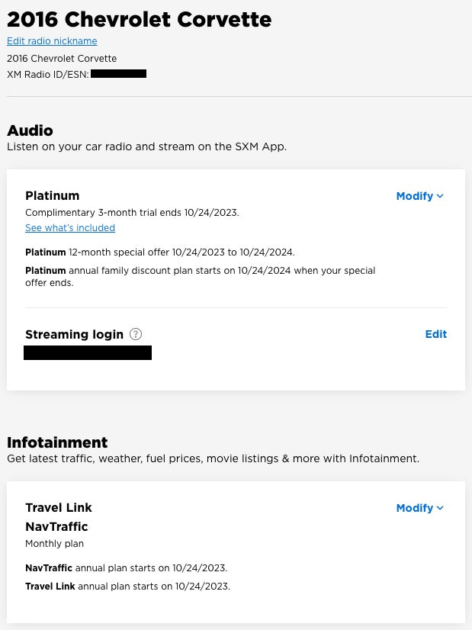Click 'Travel Link annual plan starts on 10/24/2023' line
Viewport: 472px width, 630px height.
pos(128,587)
